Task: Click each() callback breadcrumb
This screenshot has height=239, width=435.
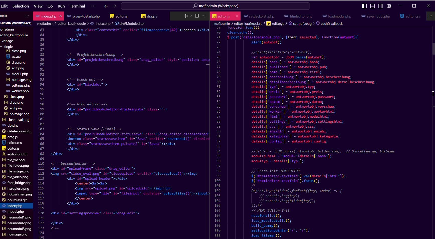Action: pos(332,24)
